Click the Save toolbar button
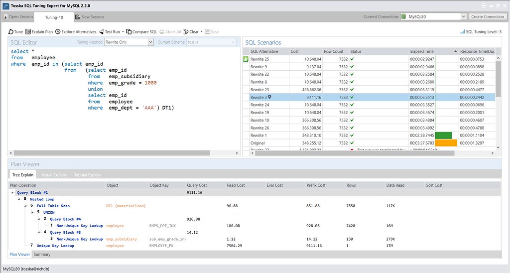510x273 pixels. pos(212,31)
